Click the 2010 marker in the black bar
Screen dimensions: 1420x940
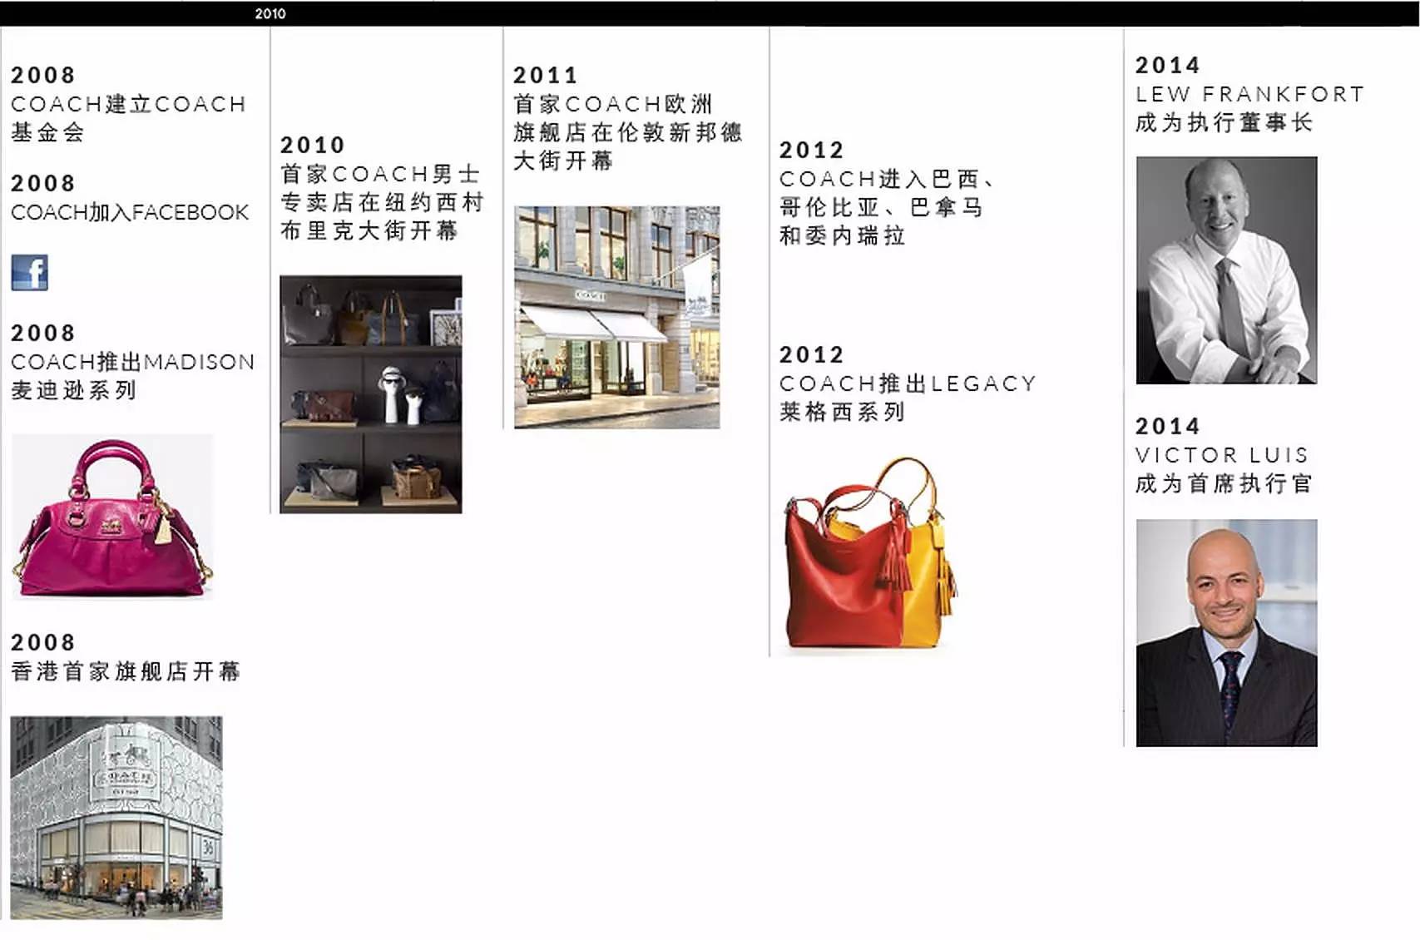pos(270,13)
